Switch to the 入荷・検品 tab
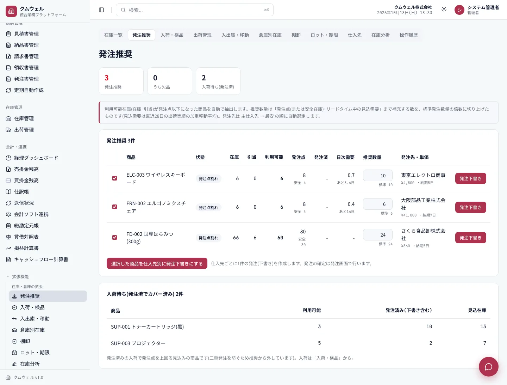Image resolution: width=507 pixels, height=385 pixels. pyautogui.click(x=172, y=35)
